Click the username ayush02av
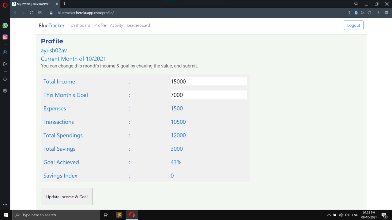The width and height of the screenshot is (392, 220). pyautogui.click(x=54, y=50)
